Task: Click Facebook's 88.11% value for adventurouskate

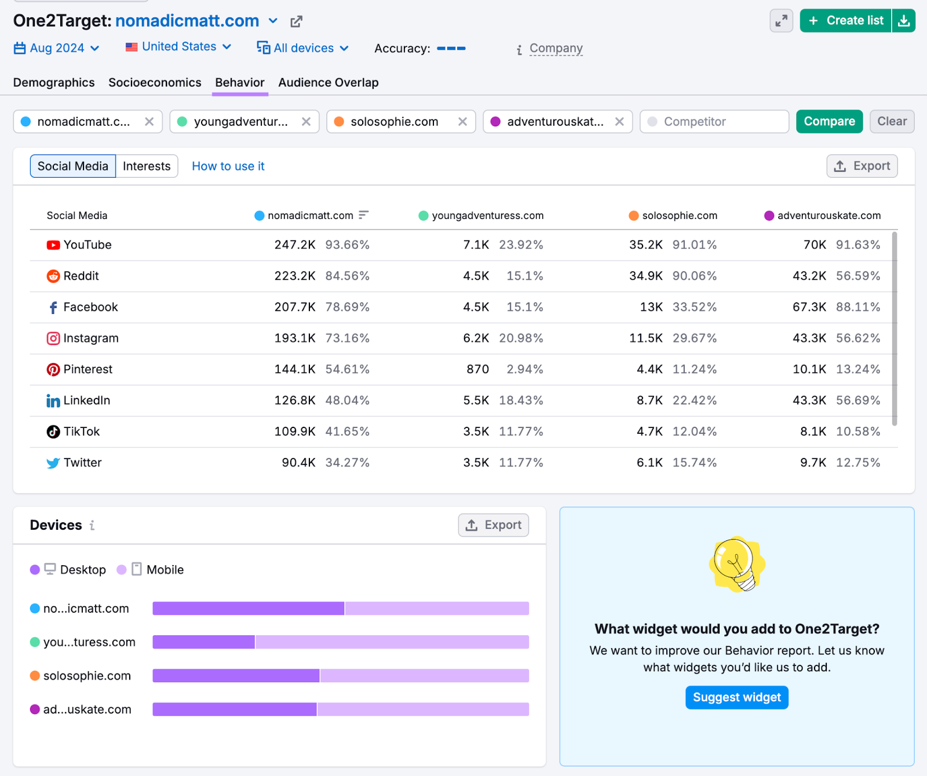Action: 858,308
